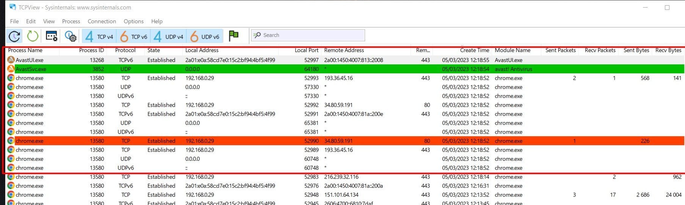The image size is (685, 205).
Task: Click Chrome icon on local port 52983 row
Action: [11, 177]
